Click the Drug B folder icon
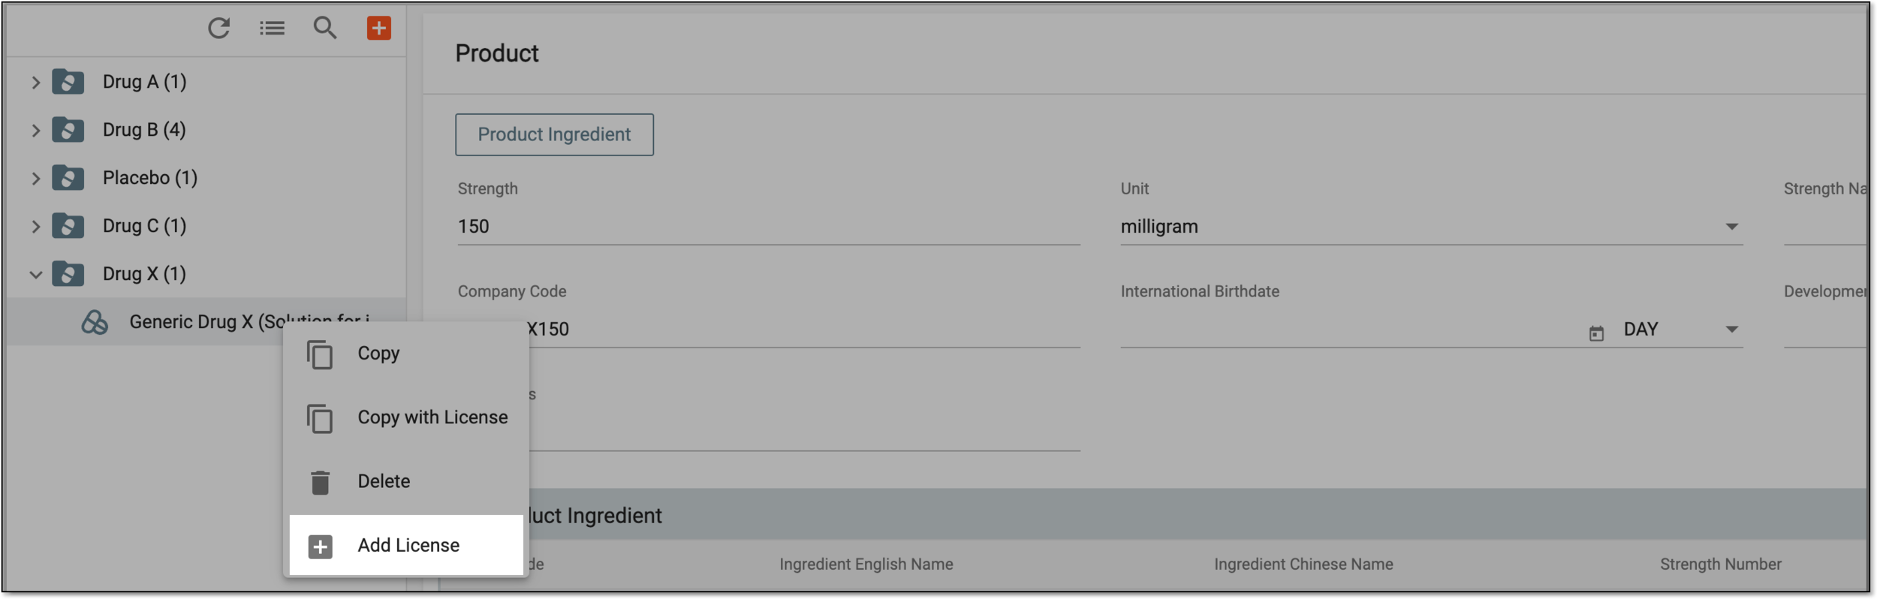This screenshot has width=1877, height=599. coord(68,130)
